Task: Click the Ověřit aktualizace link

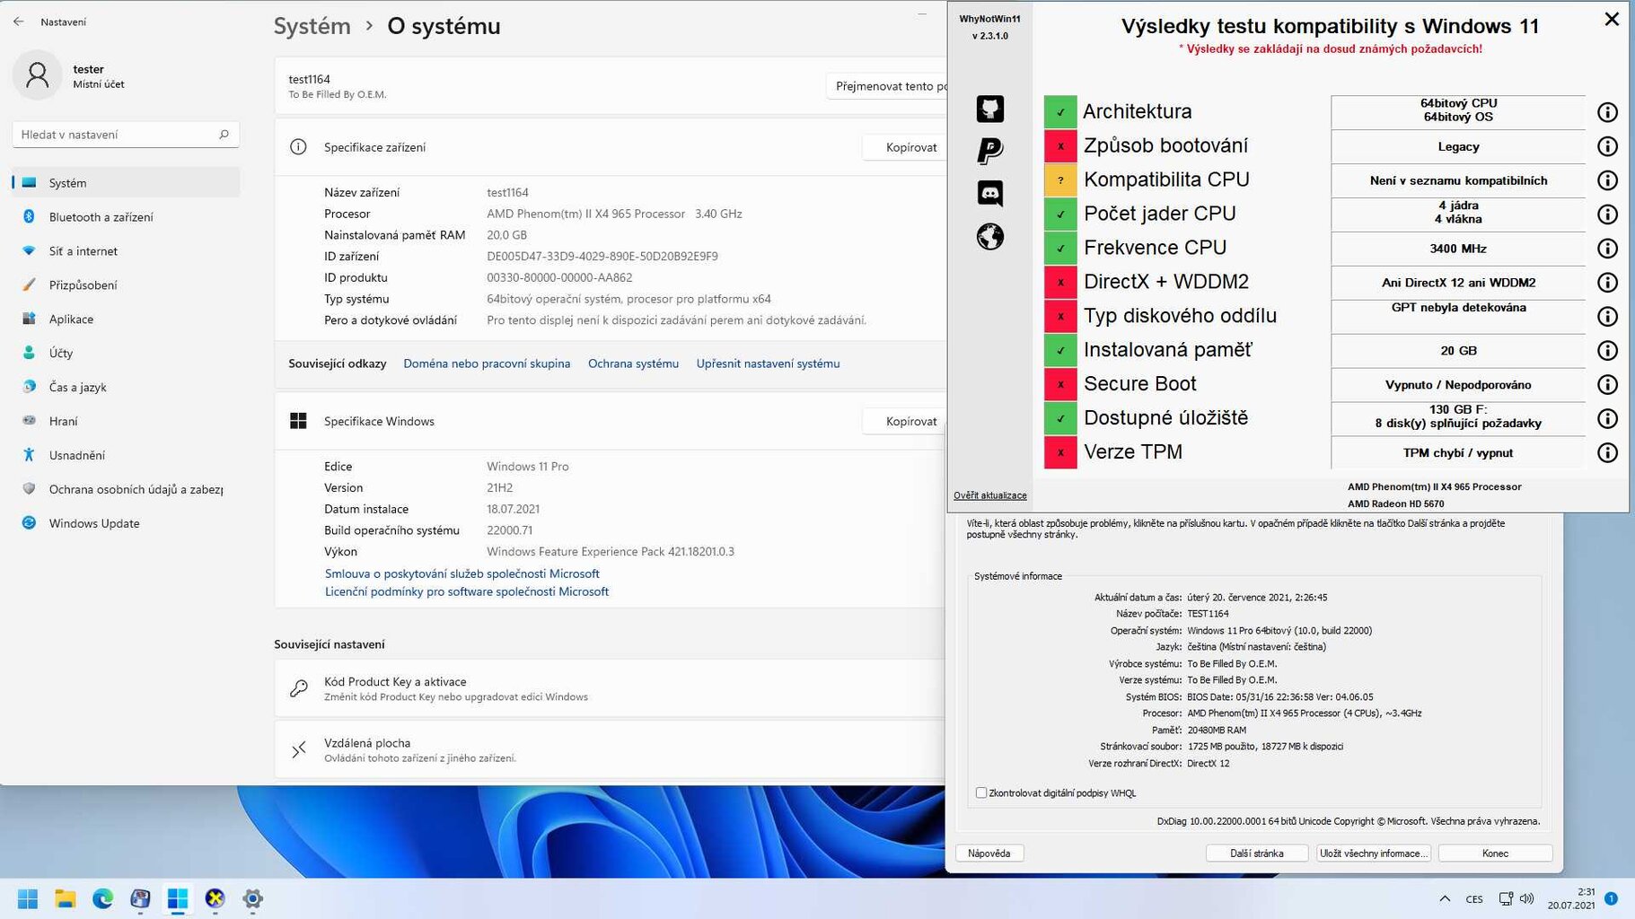Action: click(x=989, y=495)
